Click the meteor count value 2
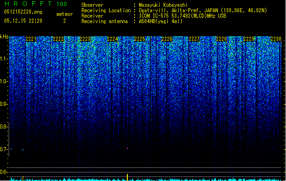 point(65,21)
